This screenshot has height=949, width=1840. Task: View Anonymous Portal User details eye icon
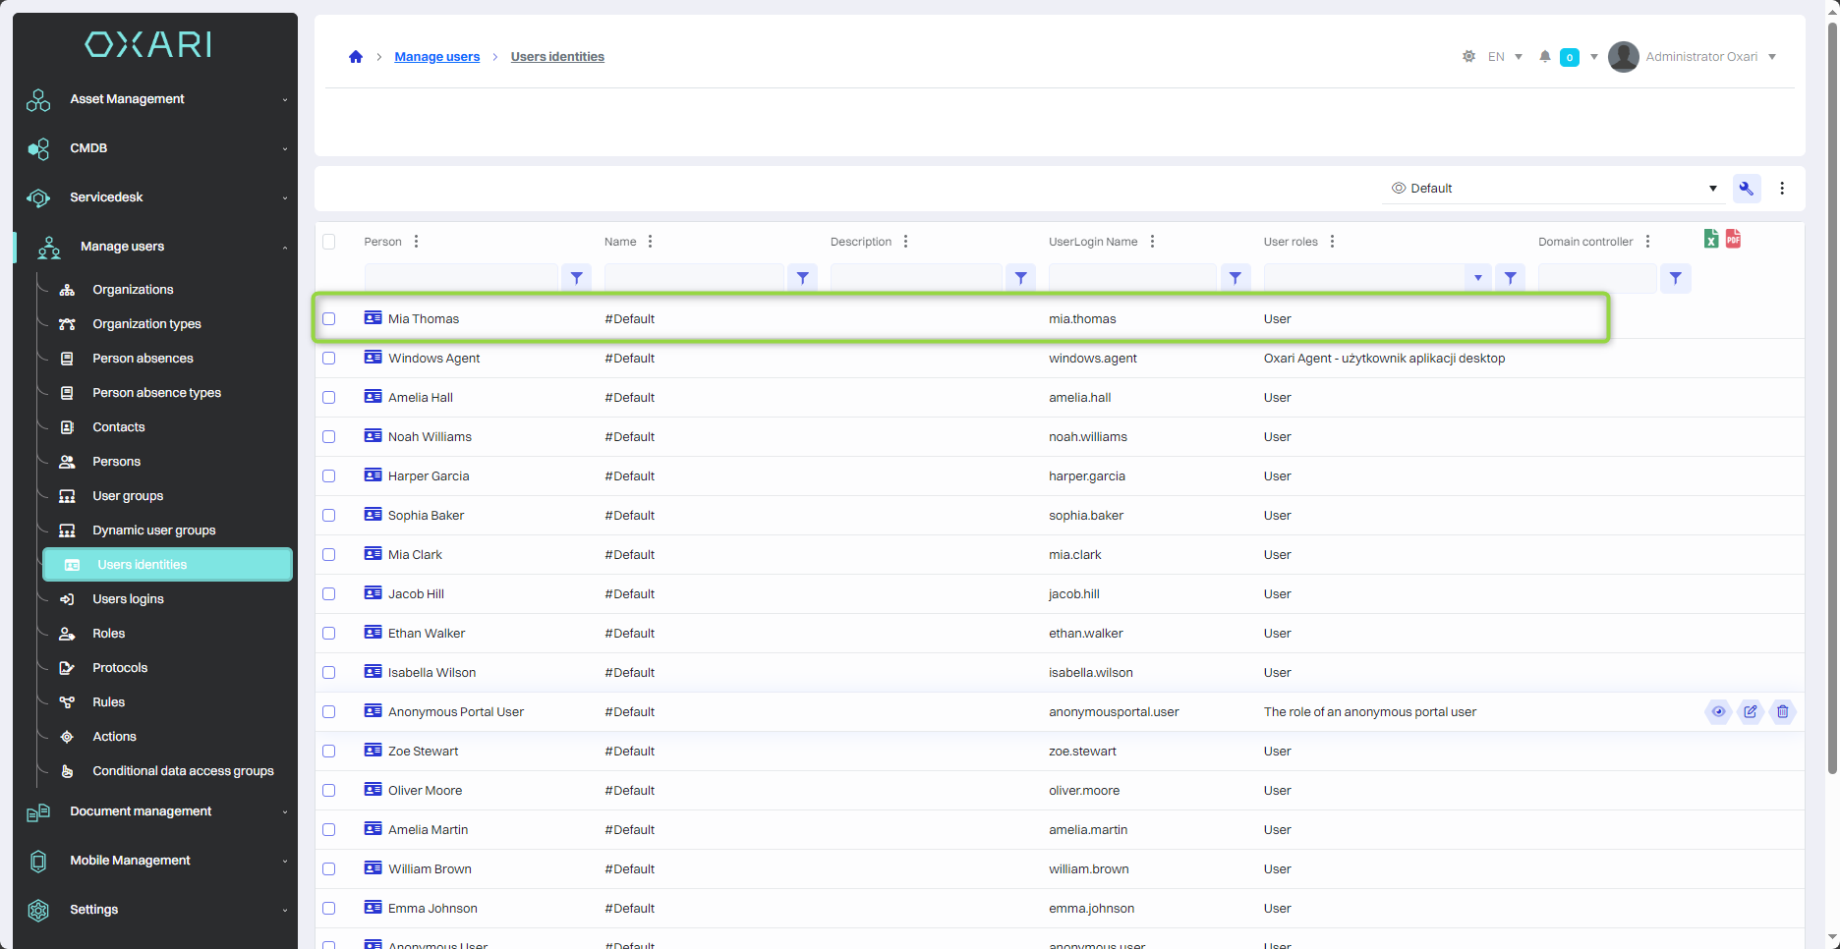click(x=1718, y=712)
